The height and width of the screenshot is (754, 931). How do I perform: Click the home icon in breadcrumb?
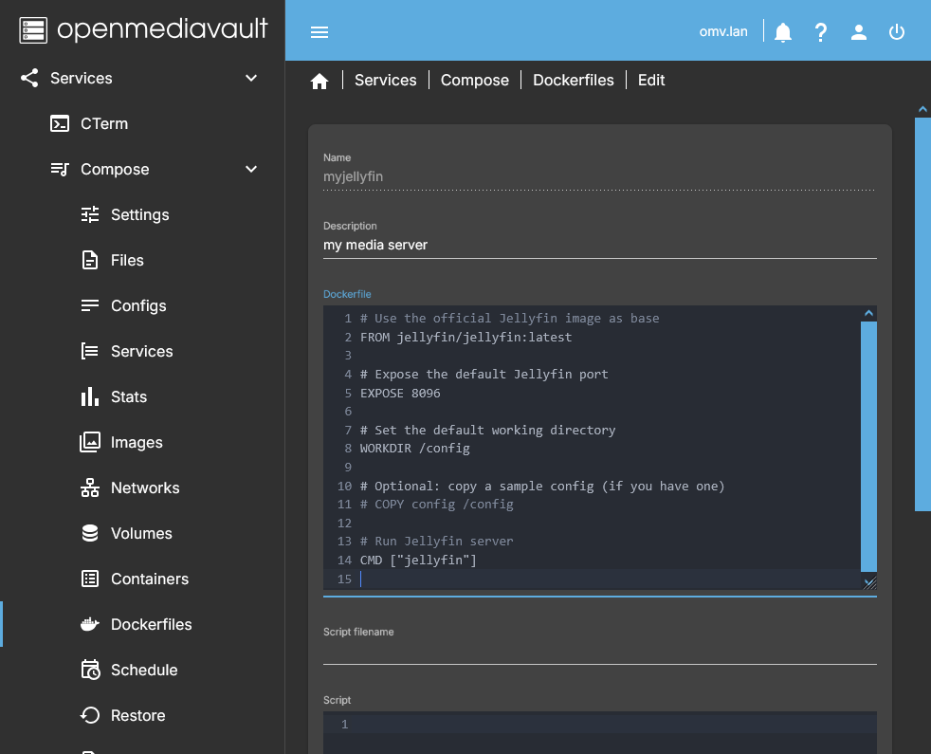(319, 81)
